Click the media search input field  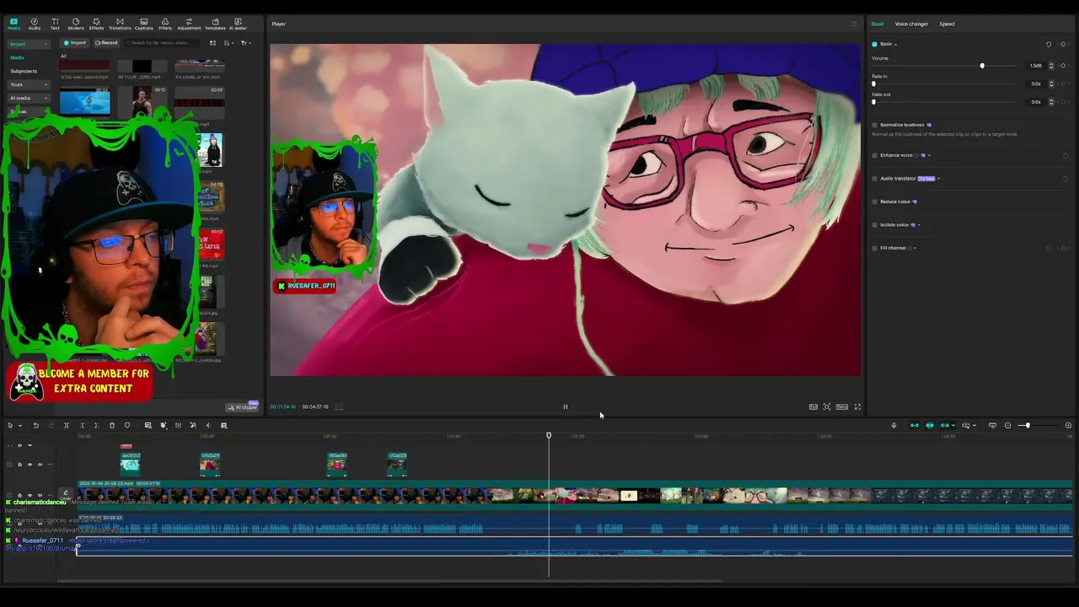[162, 43]
